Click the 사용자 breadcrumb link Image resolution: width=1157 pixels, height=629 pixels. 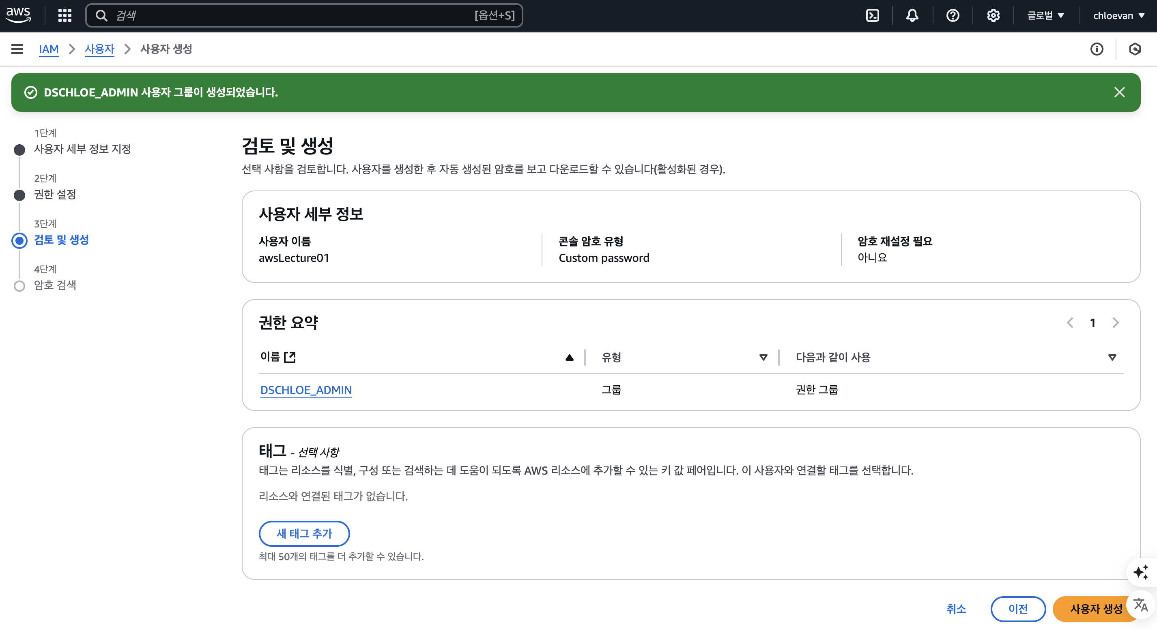tap(99, 49)
